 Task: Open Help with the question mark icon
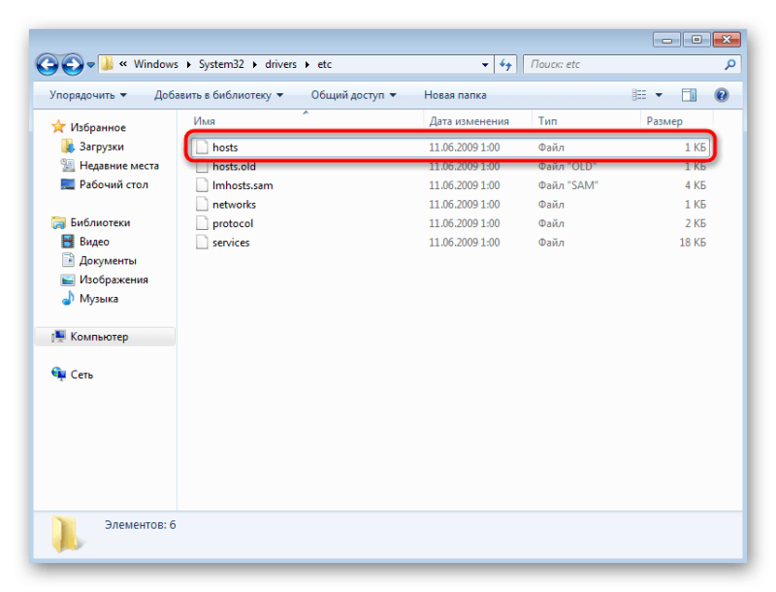[722, 94]
